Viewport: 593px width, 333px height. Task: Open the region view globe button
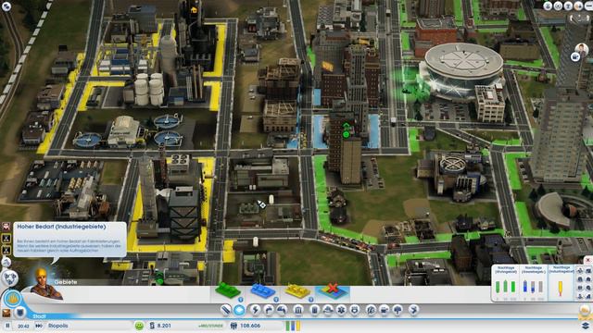point(10,277)
